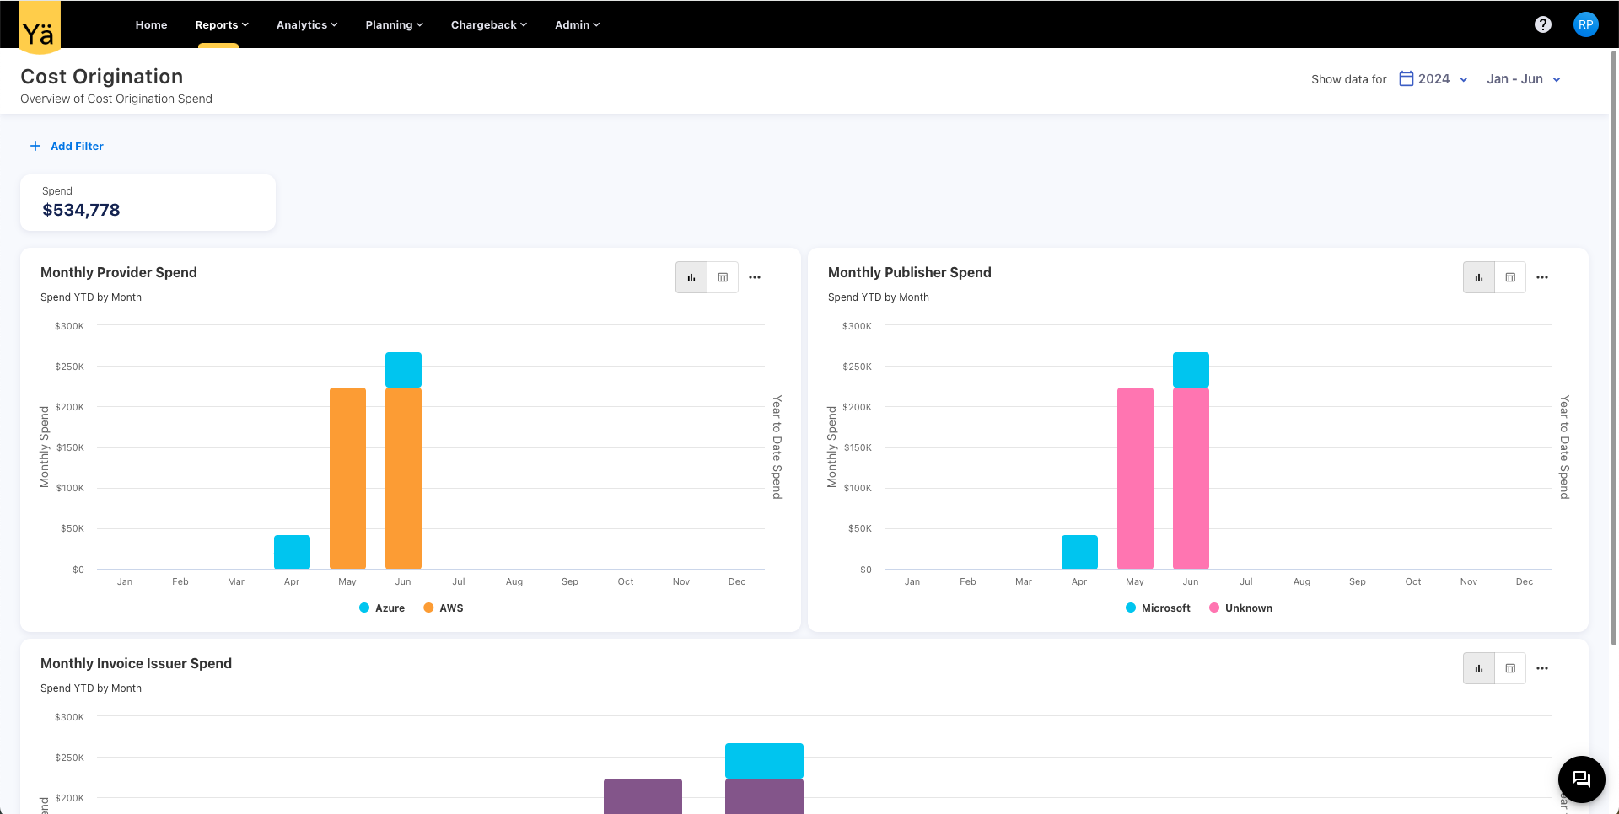Open the chat support bubble
This screenshot has width=1619, height=814.
pyautogui.click(x=1581, y=779)
